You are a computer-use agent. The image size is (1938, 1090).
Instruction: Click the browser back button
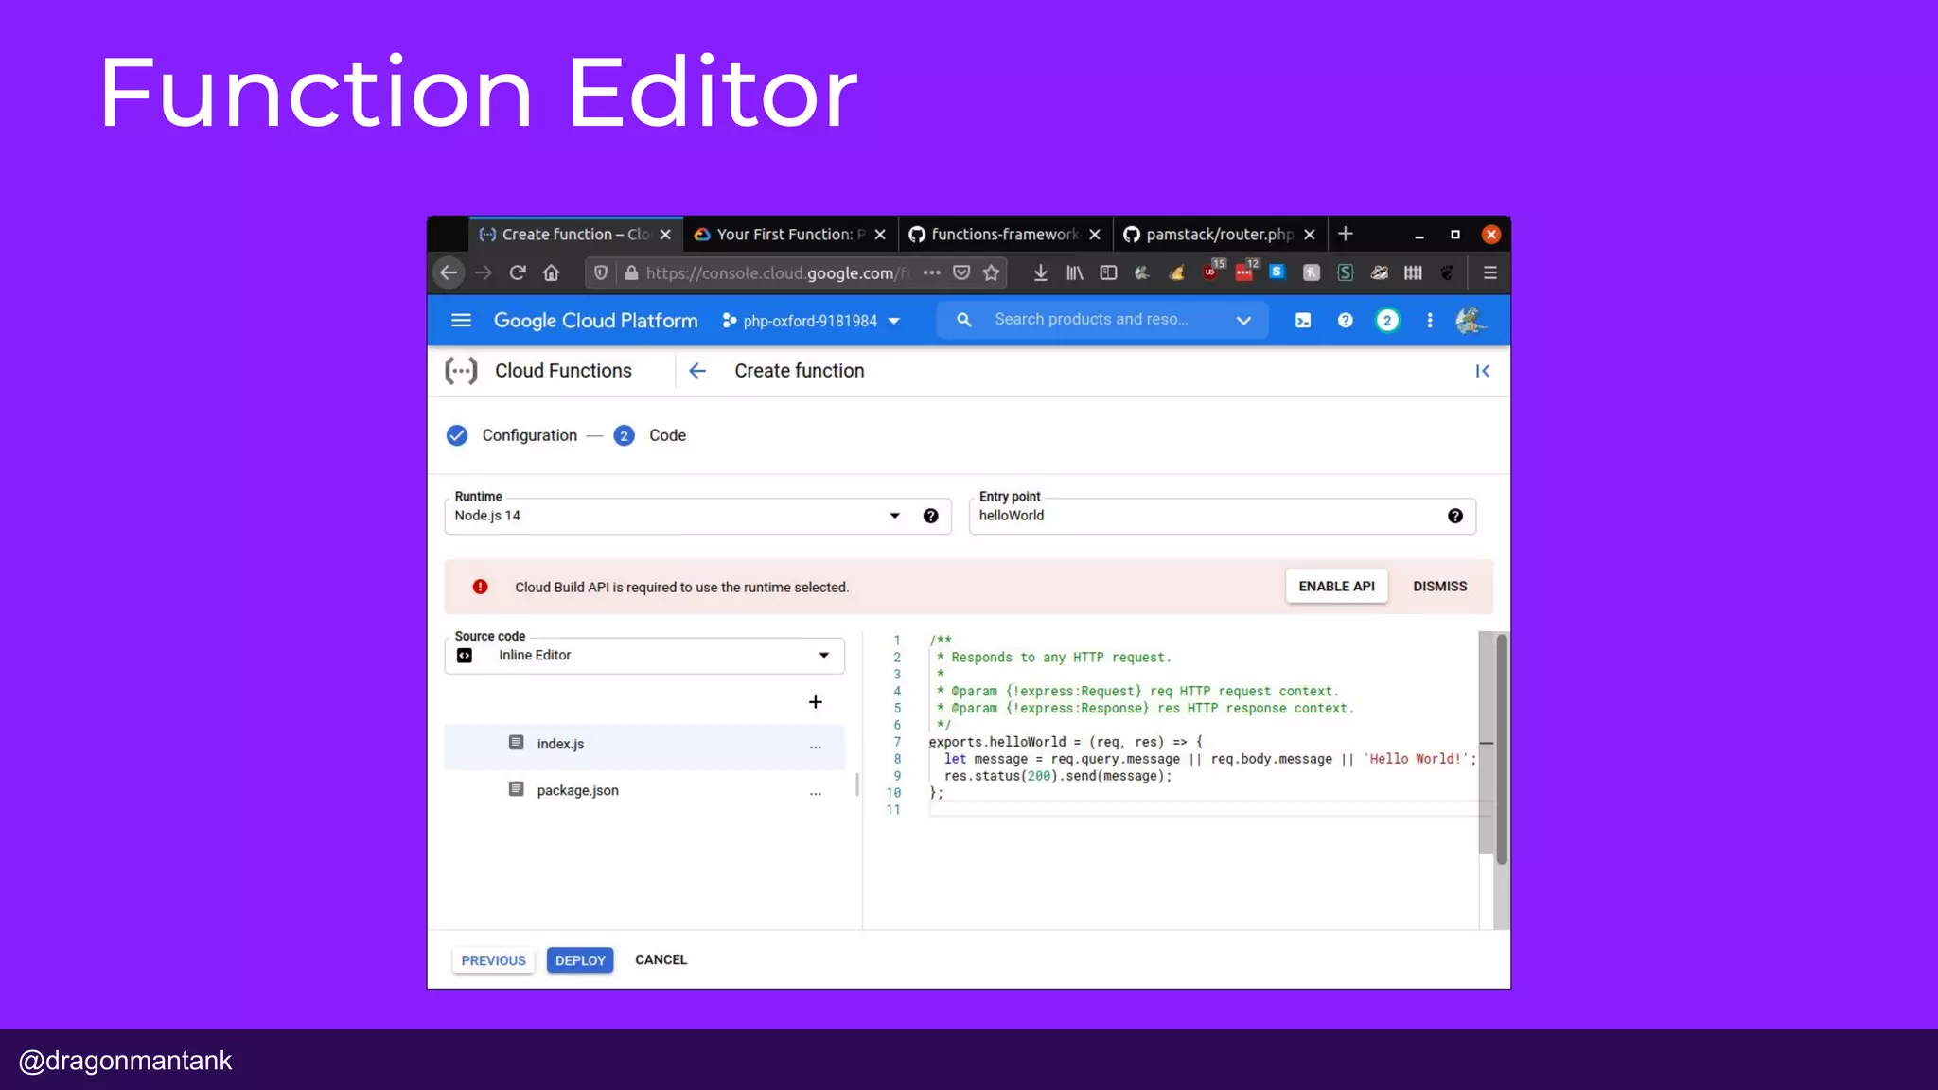(449, 272)
